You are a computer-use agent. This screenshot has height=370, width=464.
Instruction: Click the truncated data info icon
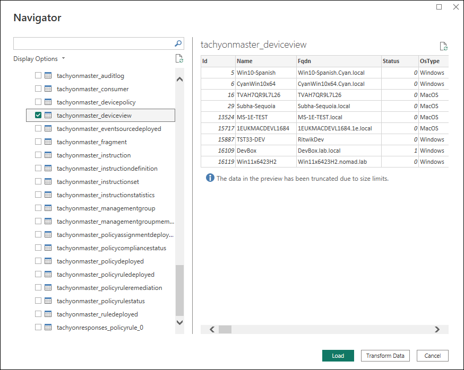(210, 178)
